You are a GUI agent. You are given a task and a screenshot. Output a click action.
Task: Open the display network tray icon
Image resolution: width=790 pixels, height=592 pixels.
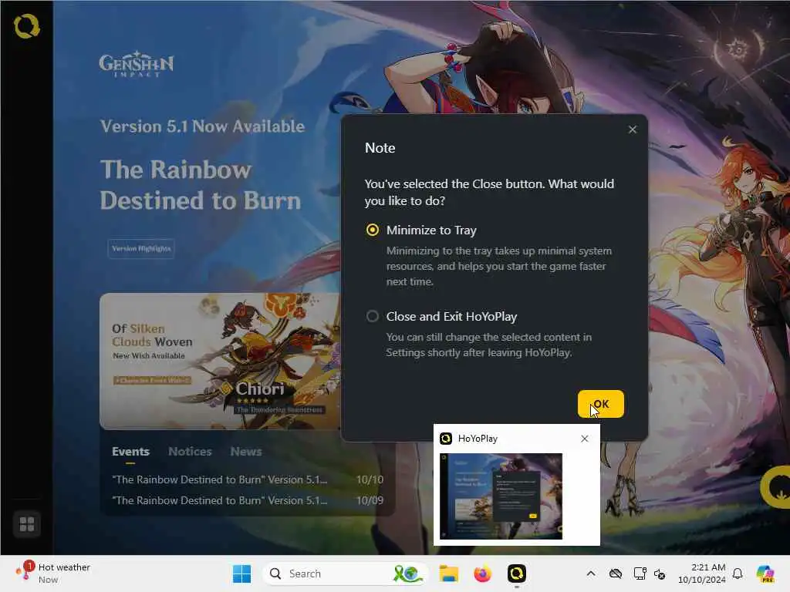pyautogui.click(x=640, y=573)
